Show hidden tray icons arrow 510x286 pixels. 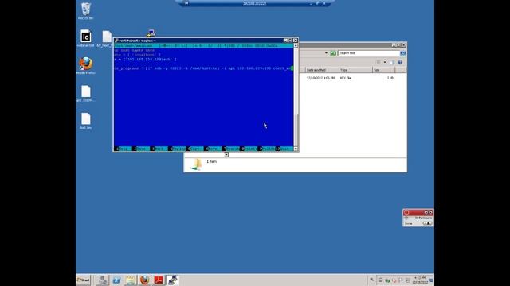(x=372, y=280)
